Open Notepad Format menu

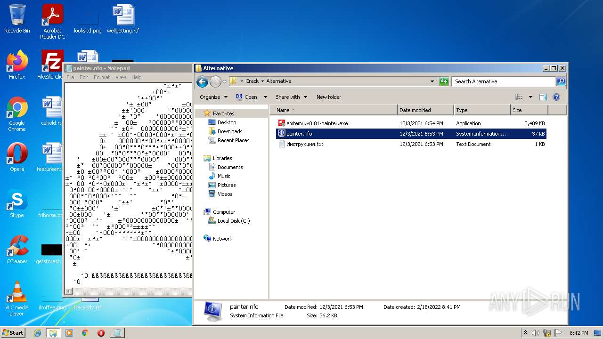click(102, 77)
